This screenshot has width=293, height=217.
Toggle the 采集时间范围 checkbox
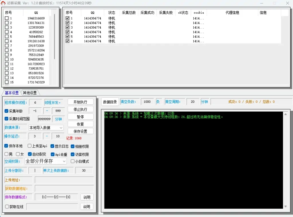click(x=6, y=119)
